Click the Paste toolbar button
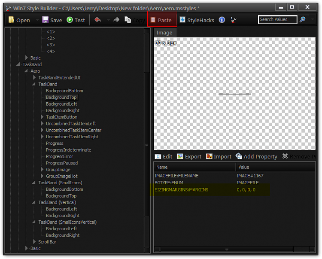The height and width of the screenshot is (259, 322). tap(162, 19)
